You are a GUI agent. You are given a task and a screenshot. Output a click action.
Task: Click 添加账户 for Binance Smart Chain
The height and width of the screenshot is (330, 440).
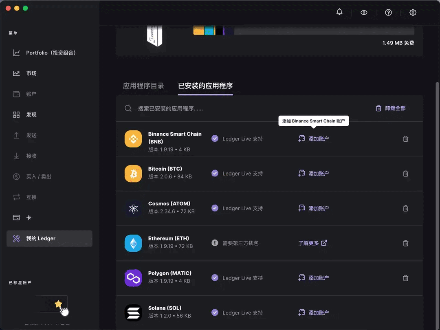pyautogui.click(x=315, y=139)
